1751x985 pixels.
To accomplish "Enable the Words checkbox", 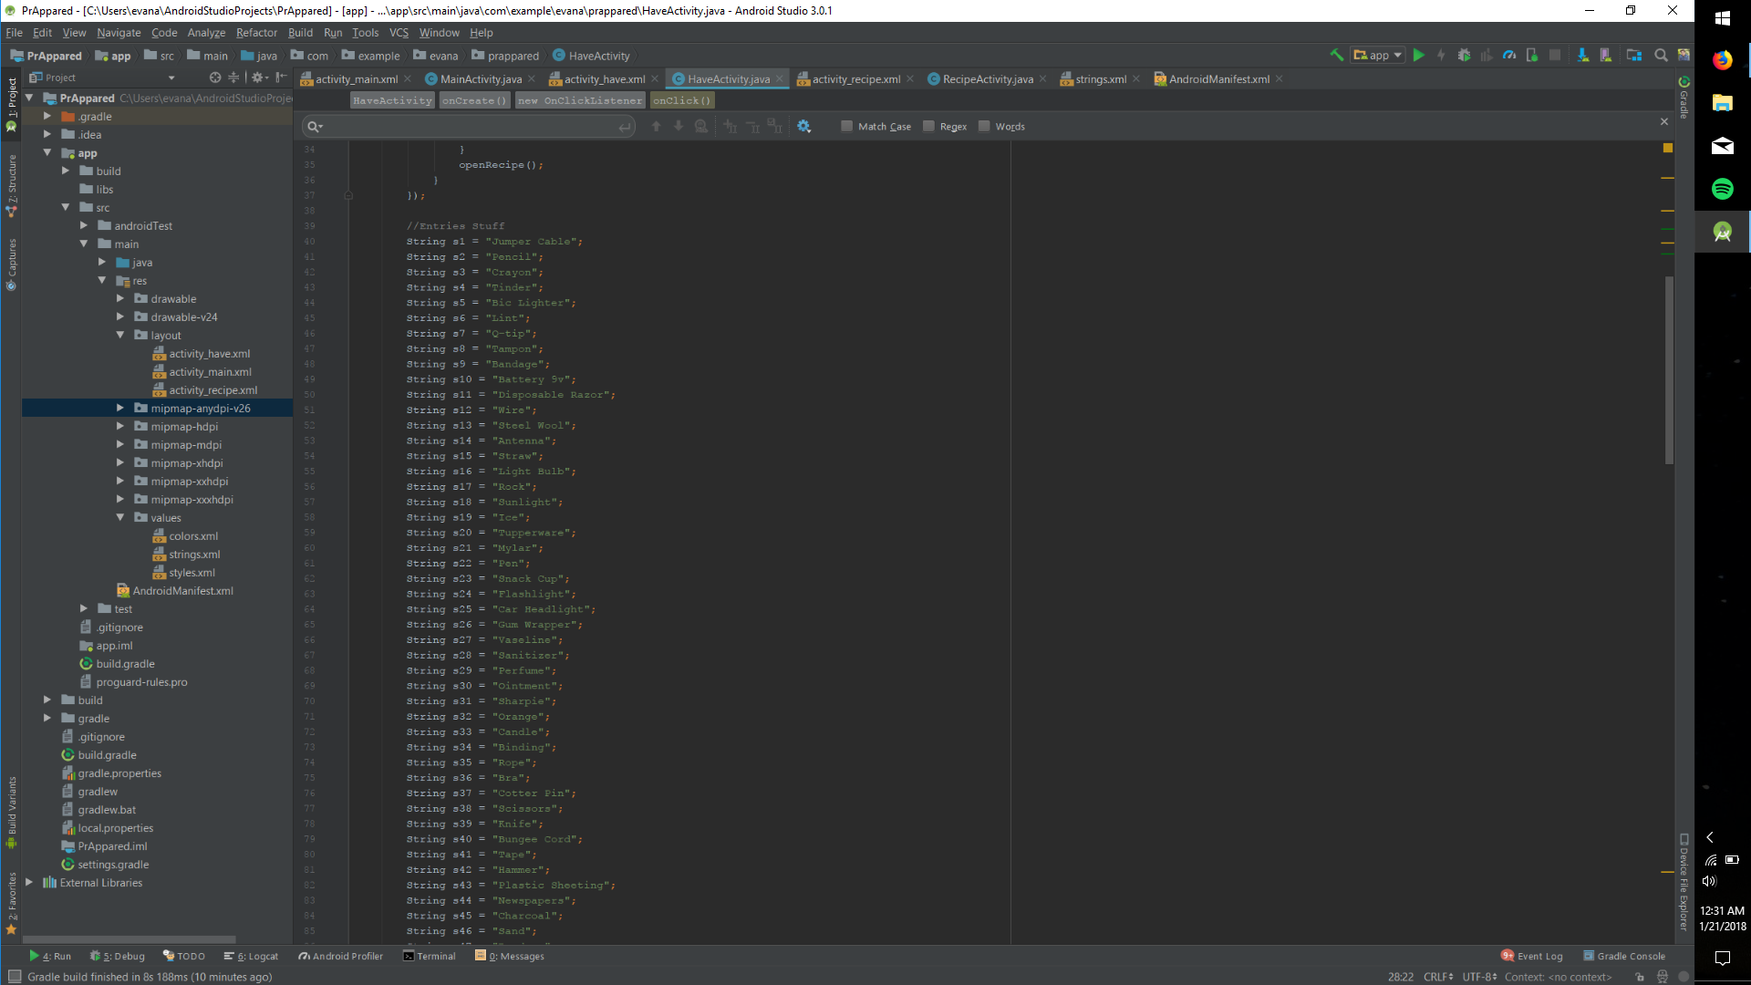I will point(984,127).
